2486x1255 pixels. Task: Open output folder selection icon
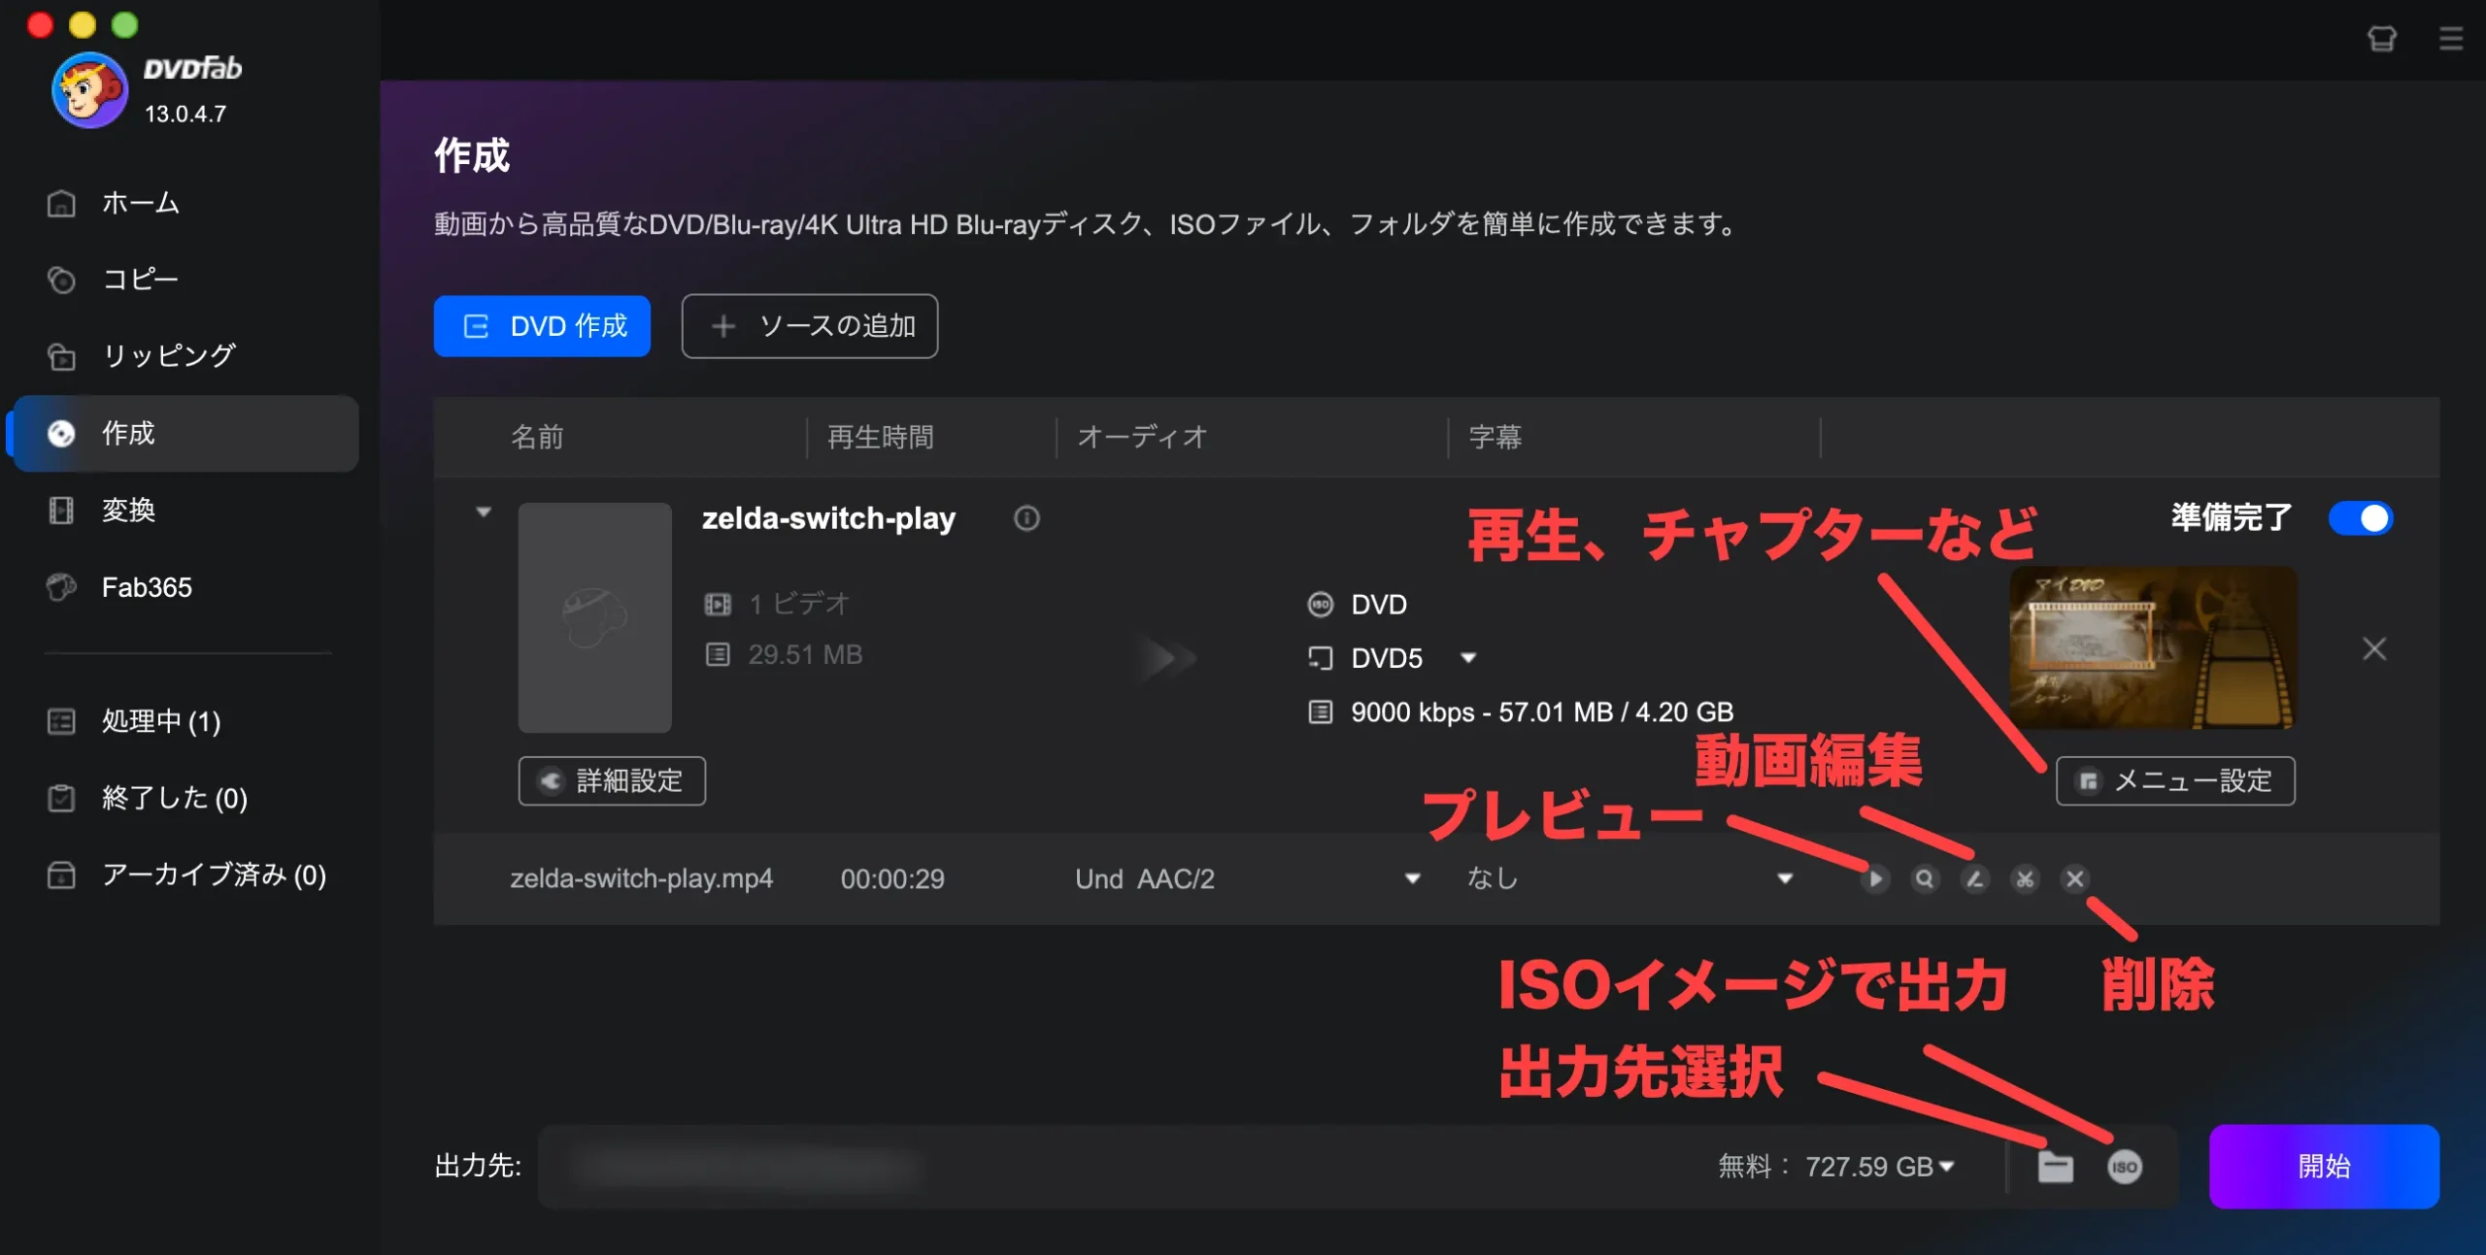point(2055,1167)
